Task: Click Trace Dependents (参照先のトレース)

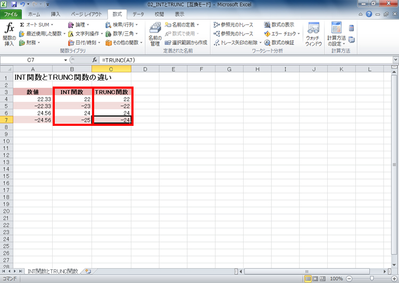Action: [x=233, y=33]
